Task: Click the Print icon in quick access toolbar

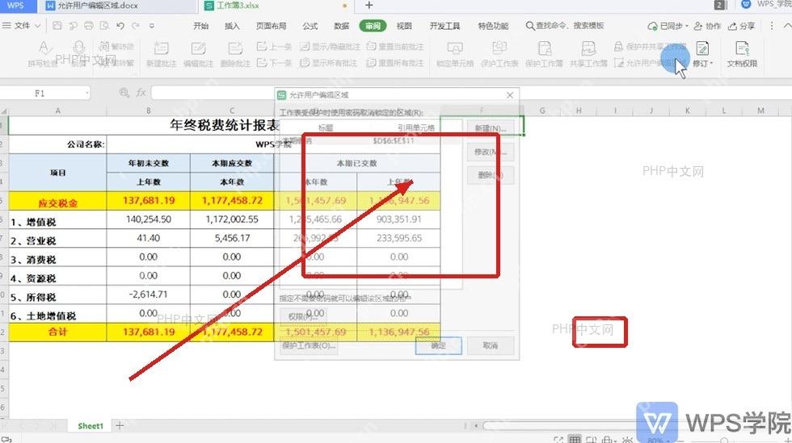Action: coord(88,26)
